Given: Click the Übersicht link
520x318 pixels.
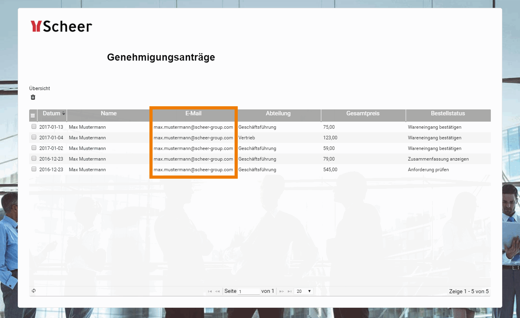Looking at the screenshot, I should point(39,88).
